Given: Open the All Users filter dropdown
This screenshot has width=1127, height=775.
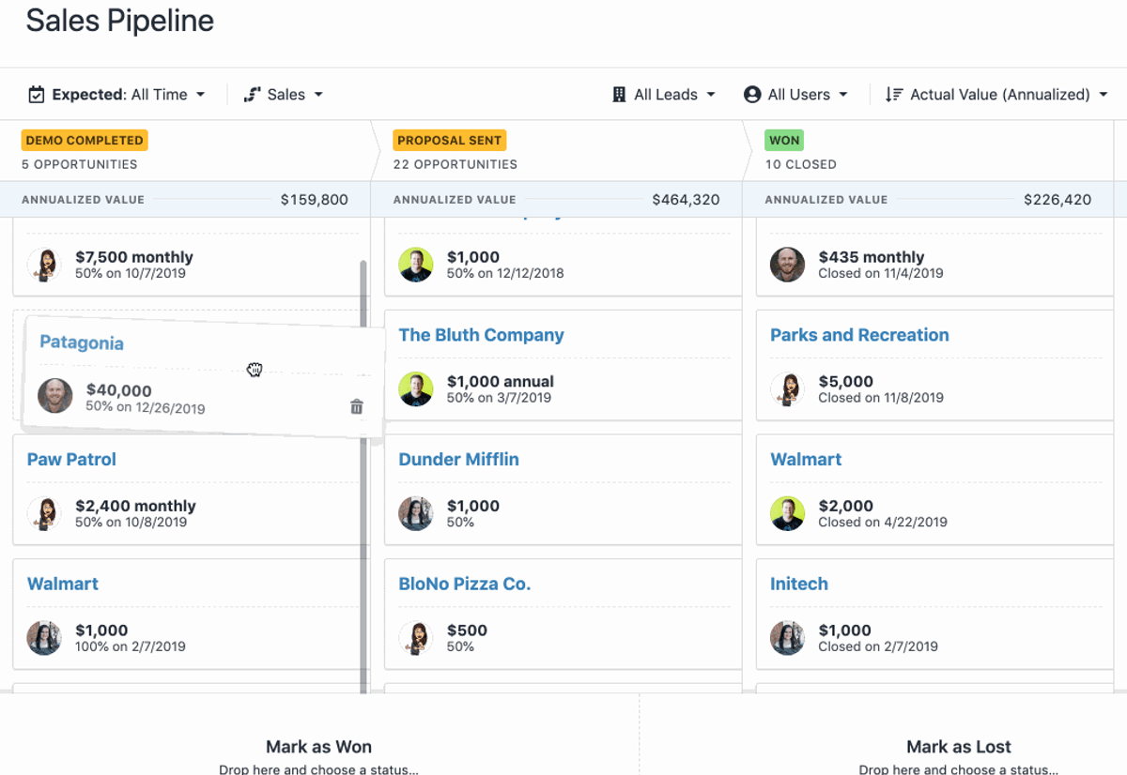Looking at the screenshot, I should [x=795, y=95].
